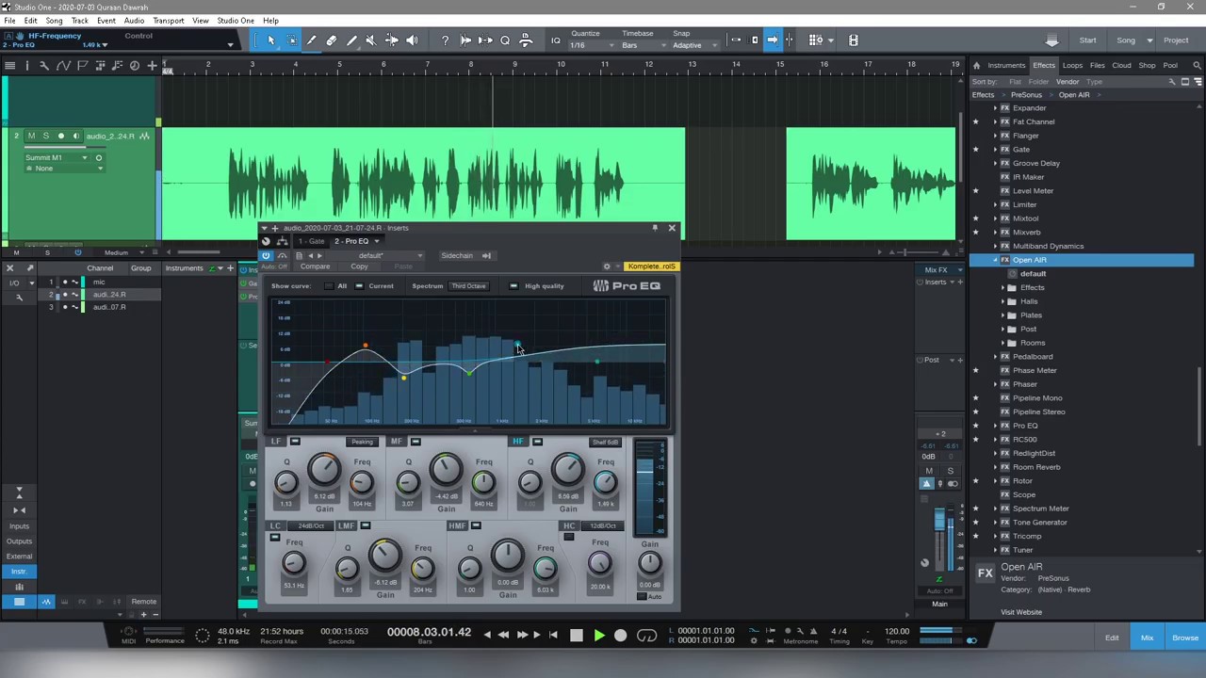The width and height of the screenshot is (1206, 678).
Task: Switch to the Cloud browser tab
Action: coord(1121,65)
